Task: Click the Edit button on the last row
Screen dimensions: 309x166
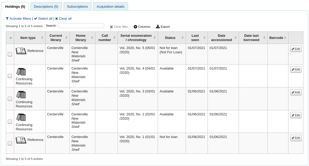Action: pyautogui.click(x=296, y=138)
